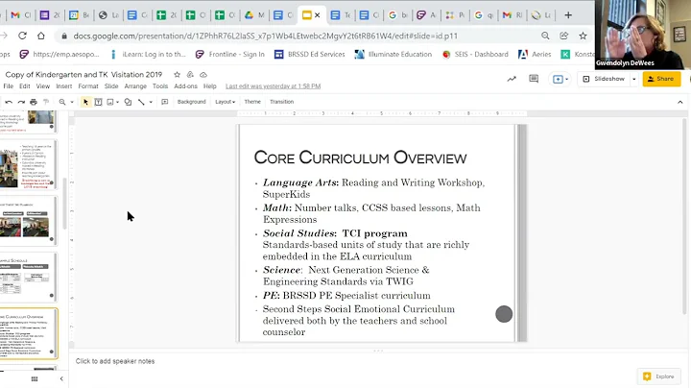Open a new browser tab

[x=568, y=15]
